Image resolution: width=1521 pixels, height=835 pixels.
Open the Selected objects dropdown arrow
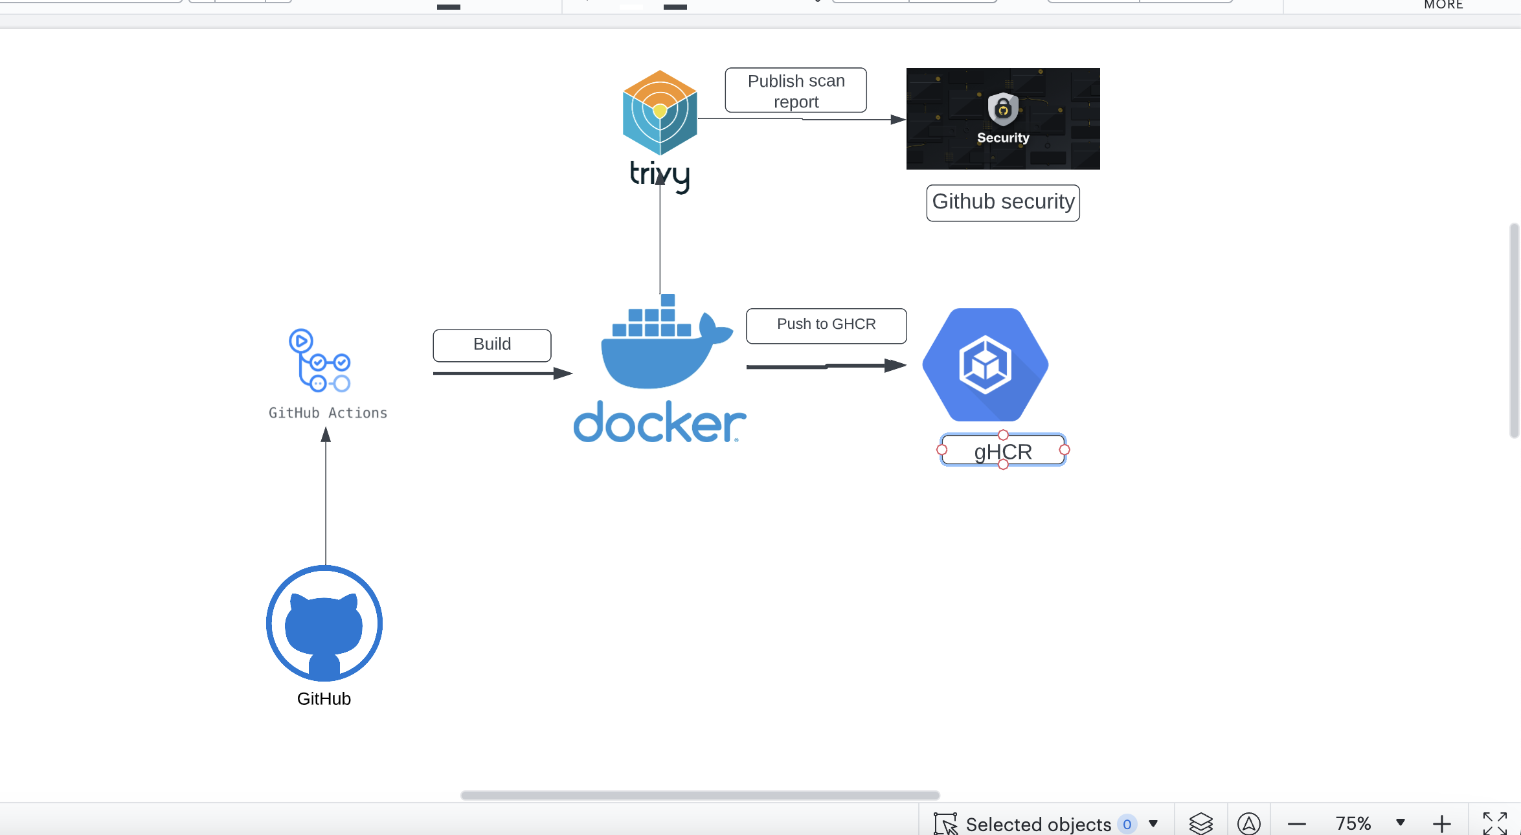1153,824
